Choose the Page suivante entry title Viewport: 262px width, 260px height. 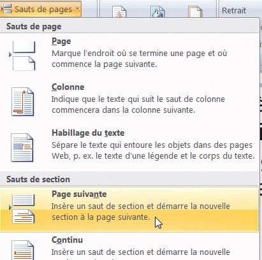pyautogui.click(x=79, y=194)
